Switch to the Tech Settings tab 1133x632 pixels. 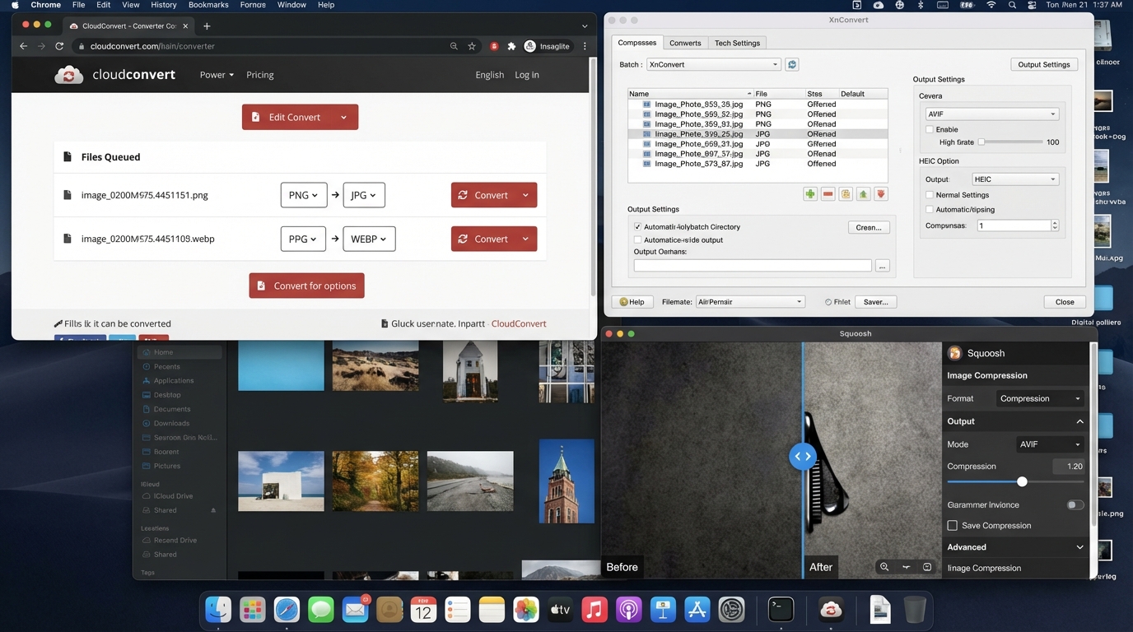[x=737, y=43]
